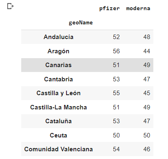
Task: Click the geoName index header
Action: [81, 23]
